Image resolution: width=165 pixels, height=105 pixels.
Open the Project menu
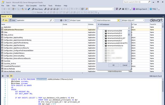(21, 6)
